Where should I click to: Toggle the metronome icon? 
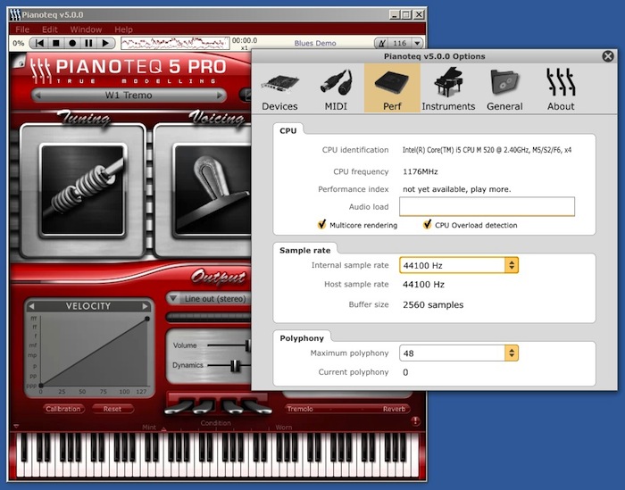[x=382, y=43]
